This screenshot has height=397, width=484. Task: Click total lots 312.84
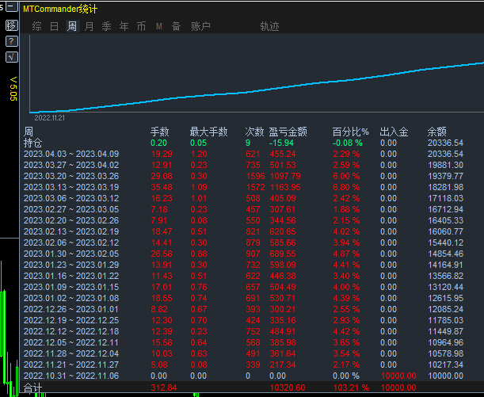[x=164, y=387]
